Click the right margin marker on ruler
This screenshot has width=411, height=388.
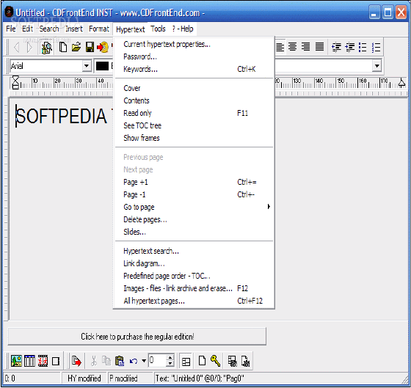tap(401, 83)
